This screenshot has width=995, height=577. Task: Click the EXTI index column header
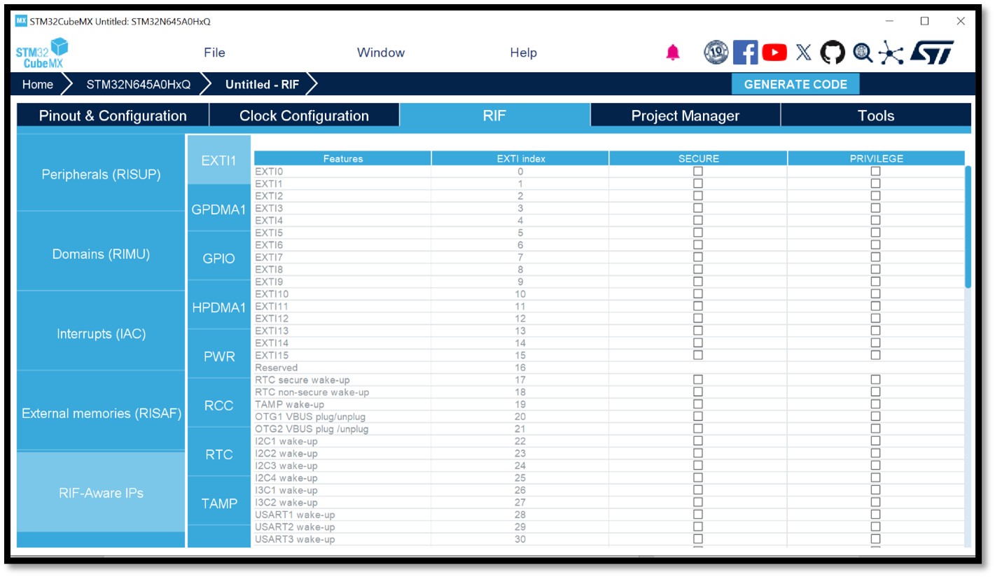pyautogui.click(x=520, y=159)
